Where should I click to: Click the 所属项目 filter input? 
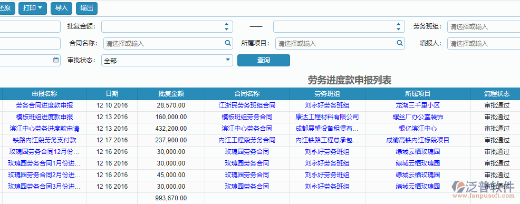(340, 43)
